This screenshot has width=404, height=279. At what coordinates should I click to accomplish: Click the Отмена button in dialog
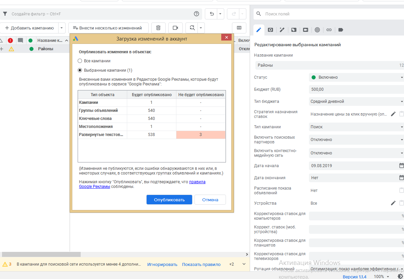(x=210, y=200)
